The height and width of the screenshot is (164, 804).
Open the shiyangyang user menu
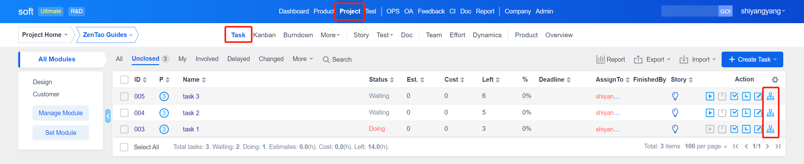[762, 11]
